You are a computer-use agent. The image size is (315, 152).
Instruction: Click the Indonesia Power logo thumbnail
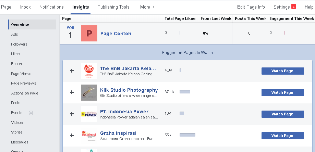[x=89, y=114]
